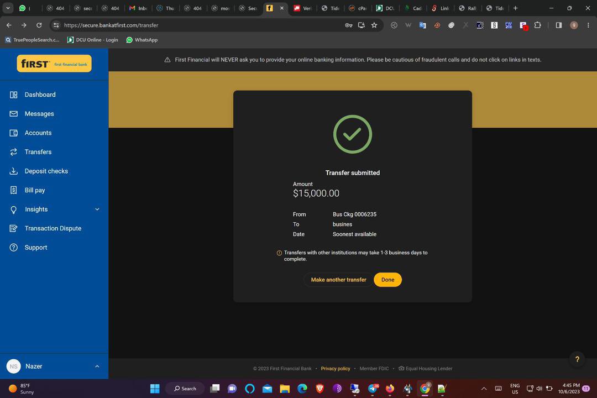Show hidden icons in the system tray
The image size is (597, 398).
[x=484, y=389]
